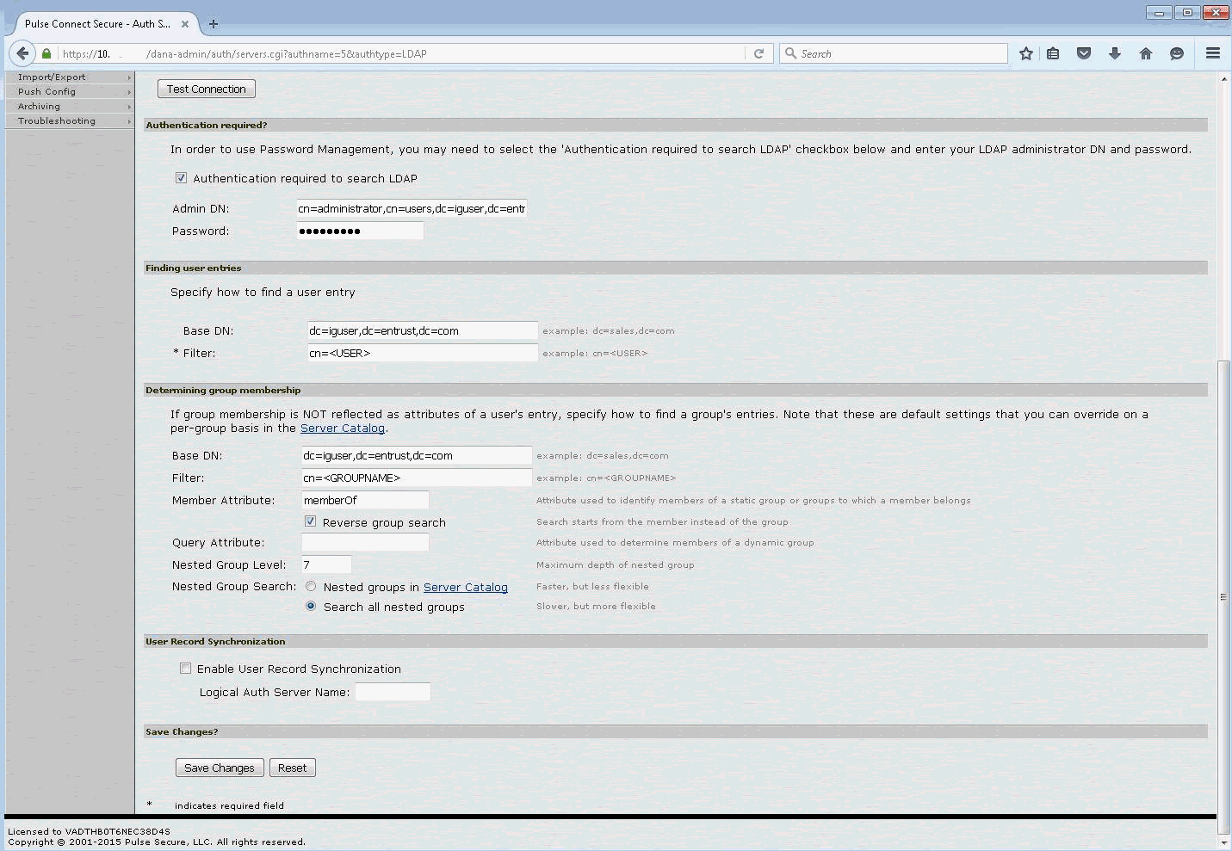This screenshot has height=851, width=1232.
Task: Open the bookmarks list icon
Action: point(1053,53)
